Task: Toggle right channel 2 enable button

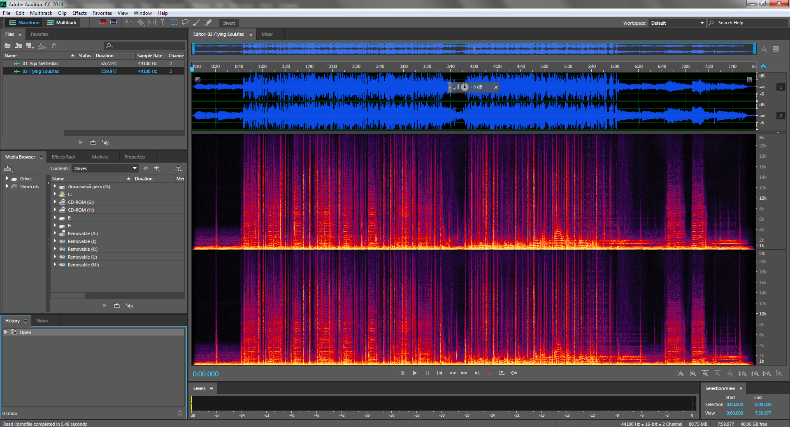Action: click(781, 116)
